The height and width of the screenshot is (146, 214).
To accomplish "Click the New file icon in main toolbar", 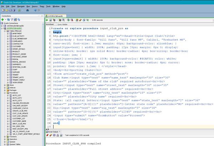I will 2,11.
